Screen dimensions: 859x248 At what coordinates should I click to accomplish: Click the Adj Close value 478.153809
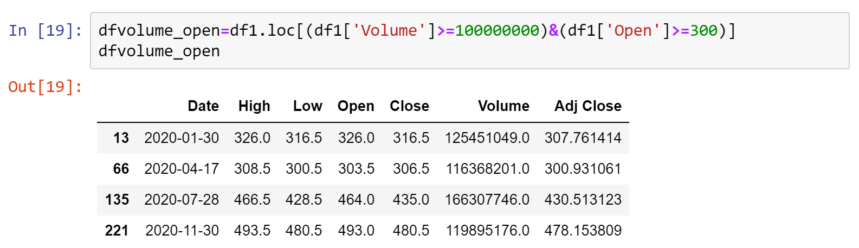coord(583,231)
